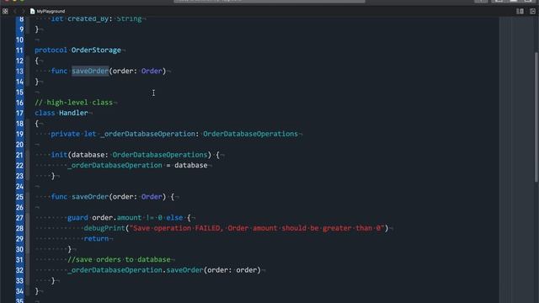Click '_orderDatabaseOperation' in the private let line

(x=148, y=134)
